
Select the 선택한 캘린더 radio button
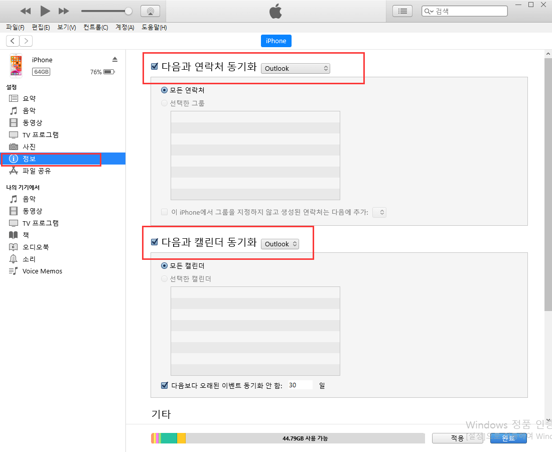(x=164, y=278)
